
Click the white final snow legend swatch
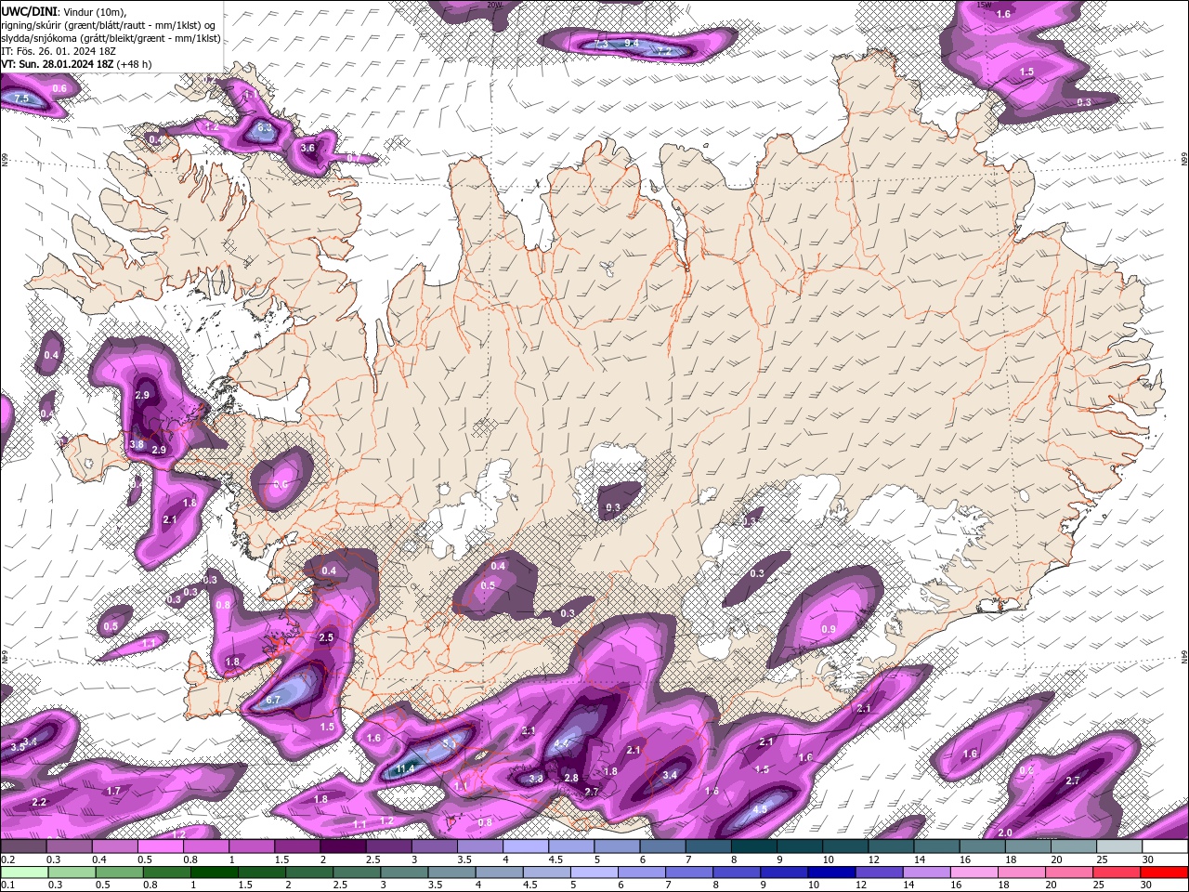point(1163,846)
